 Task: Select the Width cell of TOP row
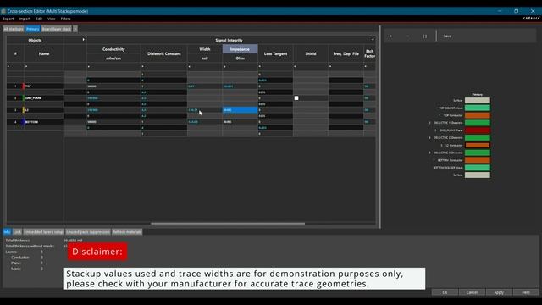click(x=205, y=86)
